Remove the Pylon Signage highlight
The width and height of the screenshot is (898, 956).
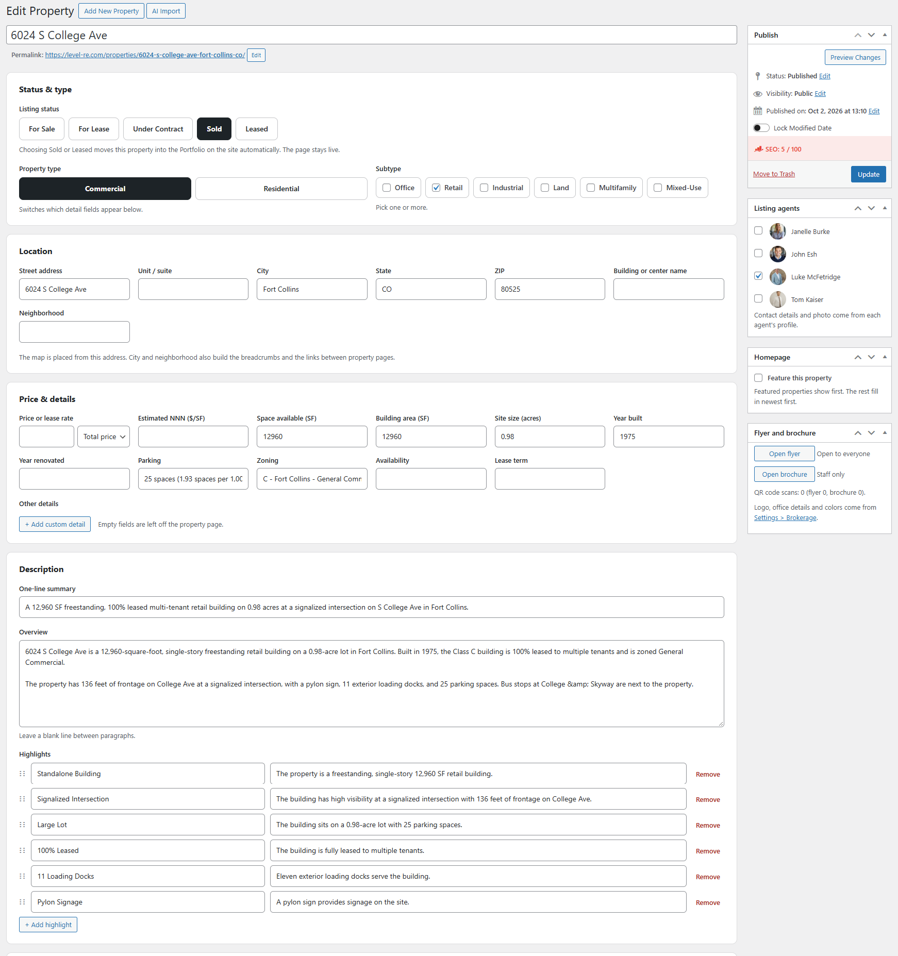708,902
